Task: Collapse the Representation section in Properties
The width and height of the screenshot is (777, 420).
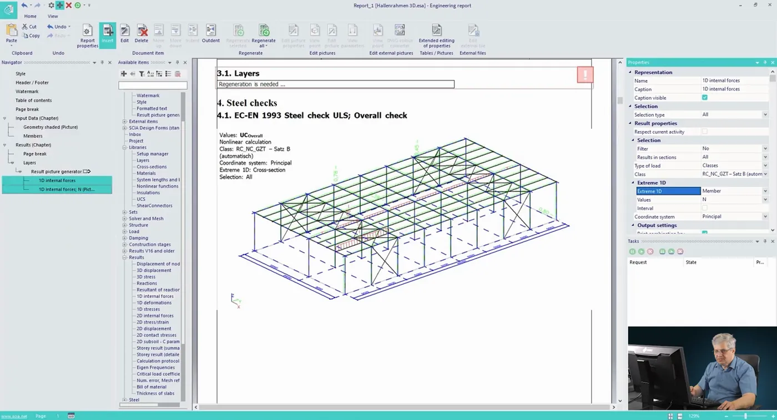Action: (x=630, y=72)
